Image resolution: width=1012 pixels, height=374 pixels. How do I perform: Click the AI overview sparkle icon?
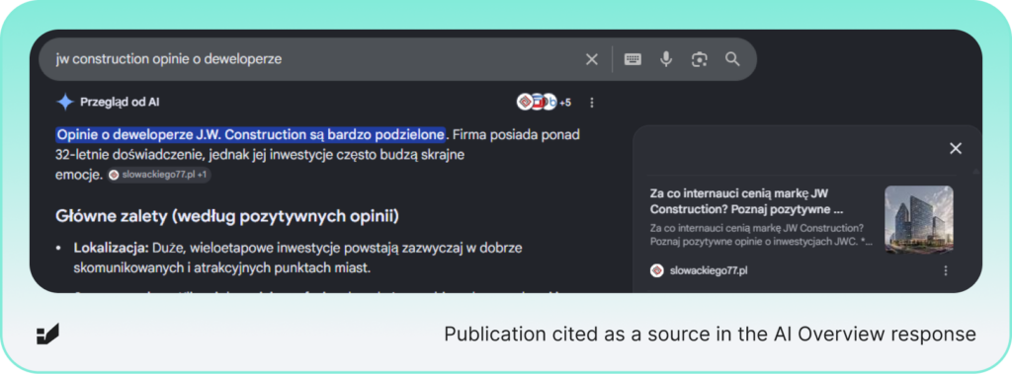point(65,102)
